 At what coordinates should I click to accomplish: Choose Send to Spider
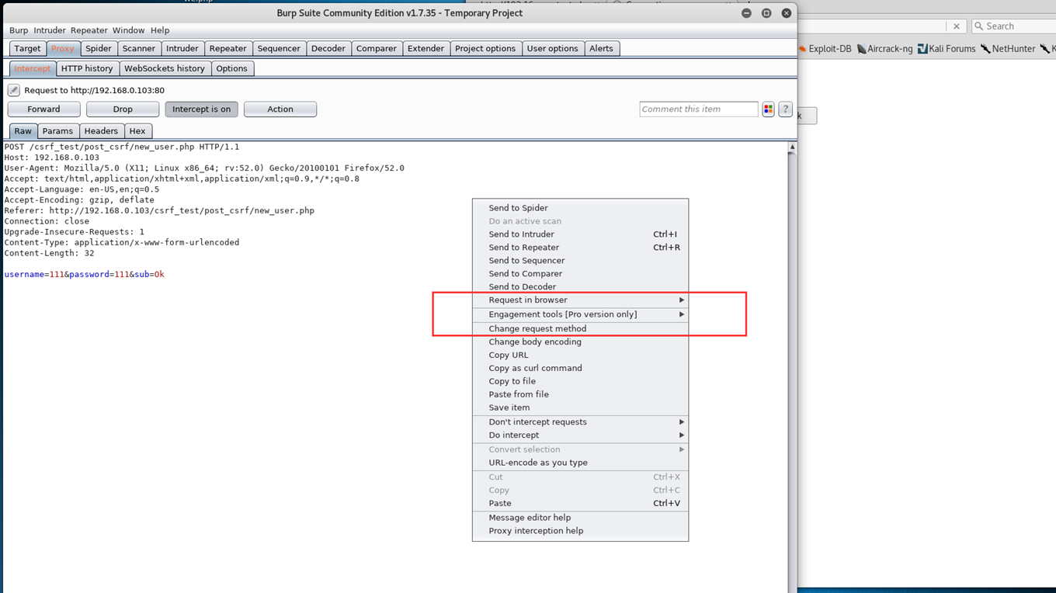pos(580,208)
